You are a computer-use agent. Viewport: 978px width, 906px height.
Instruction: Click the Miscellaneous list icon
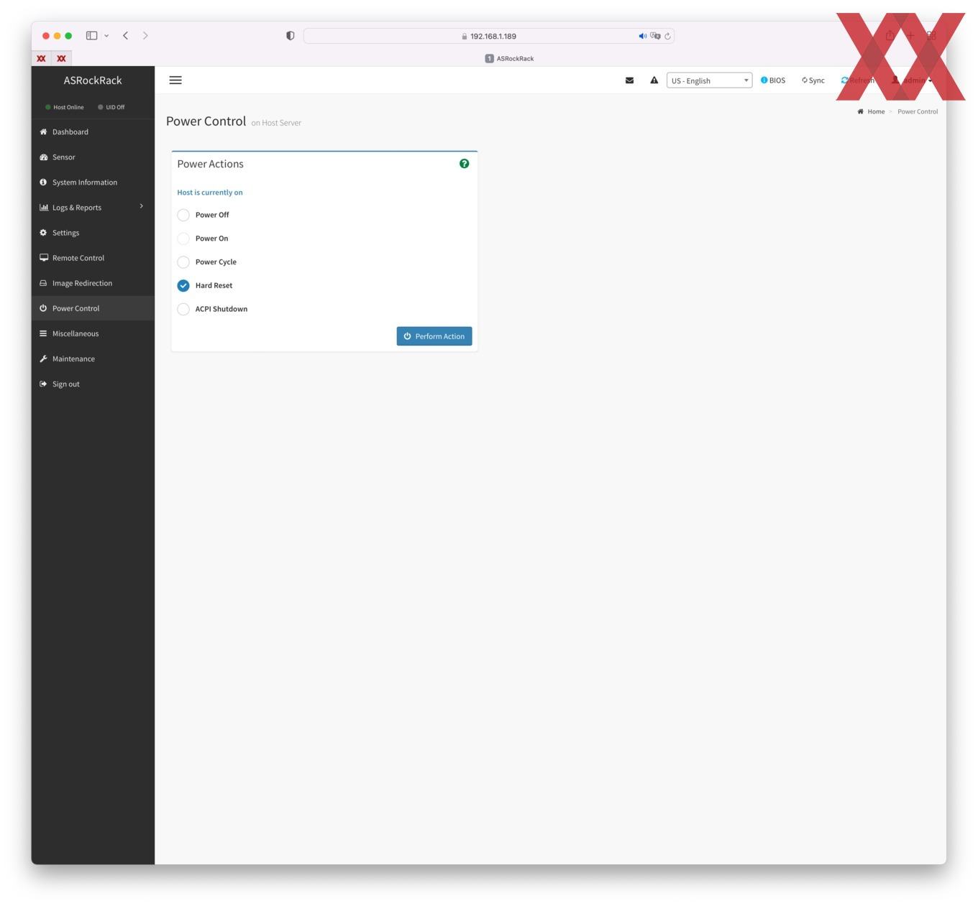click(43, 333)
